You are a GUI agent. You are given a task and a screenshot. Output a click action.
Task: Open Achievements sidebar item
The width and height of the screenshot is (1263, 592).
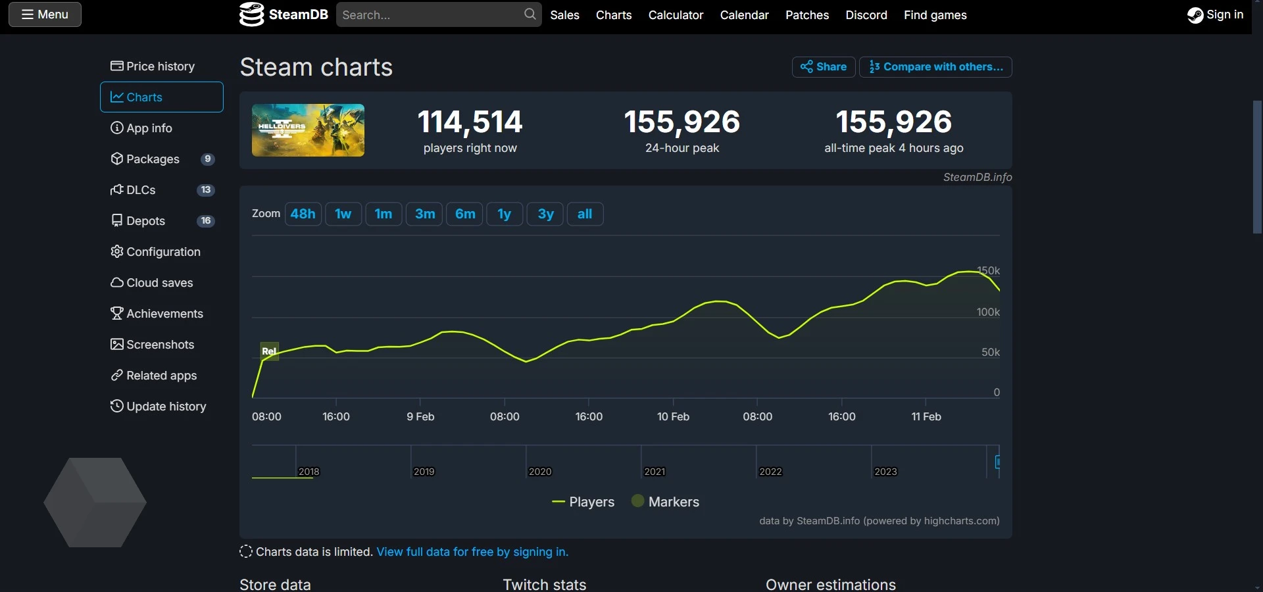[x=161, y=314]
